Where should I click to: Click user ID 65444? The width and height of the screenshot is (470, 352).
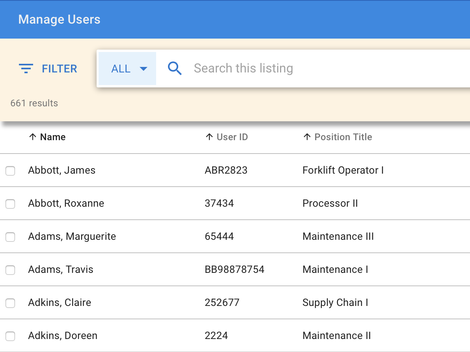[219, 237]
